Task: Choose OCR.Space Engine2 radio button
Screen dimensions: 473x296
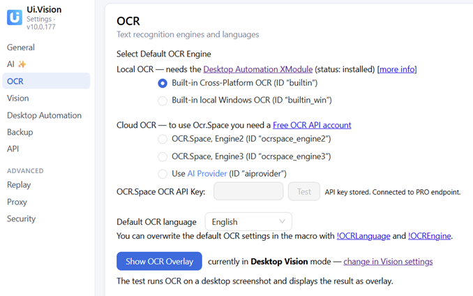Action: 163,139
